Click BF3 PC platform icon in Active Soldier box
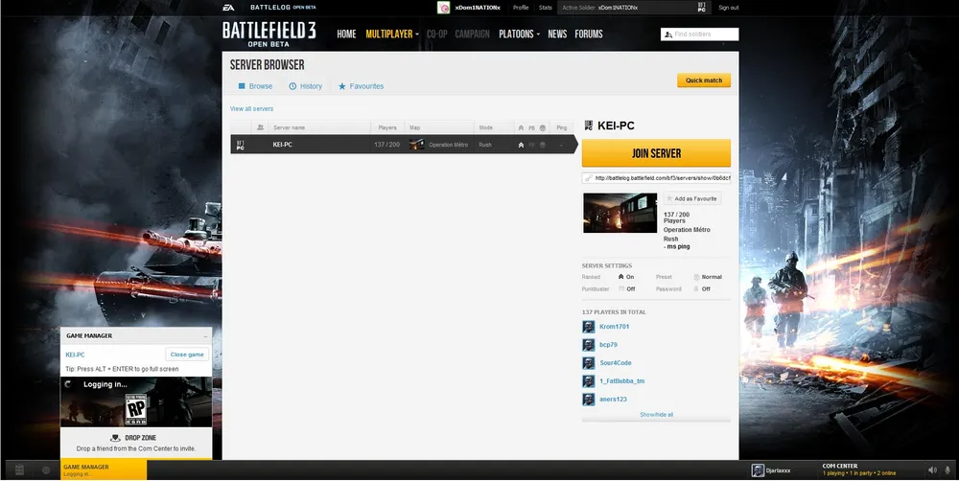The width and height of the screenshot is (959, 481). (702, 8)
